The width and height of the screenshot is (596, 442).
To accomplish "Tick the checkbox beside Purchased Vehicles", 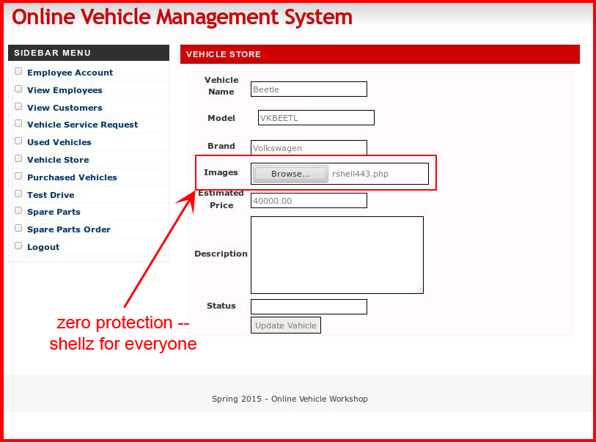I will click(x=18, y=176).
